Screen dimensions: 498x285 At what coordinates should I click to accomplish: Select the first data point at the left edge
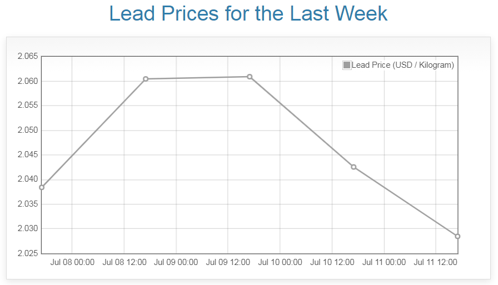pos(42,187)
